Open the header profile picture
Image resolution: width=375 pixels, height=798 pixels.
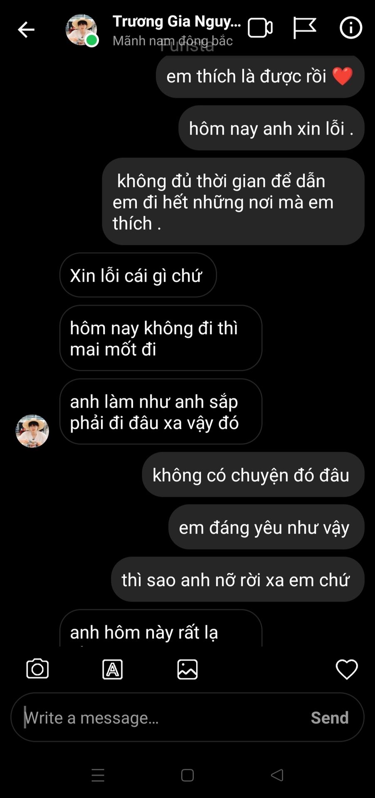81,30
